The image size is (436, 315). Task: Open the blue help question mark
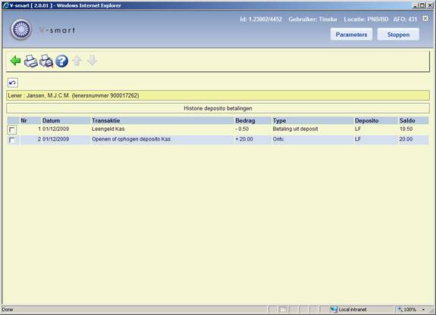coord(61,61)
